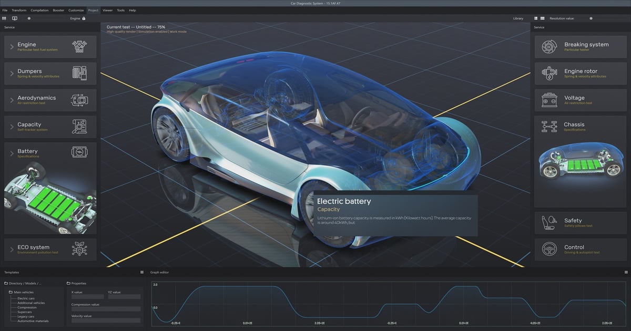Image resolution: width=631 pixels, height=331 pixels.
Task: Click the X value input field
Action: [88, 297]
